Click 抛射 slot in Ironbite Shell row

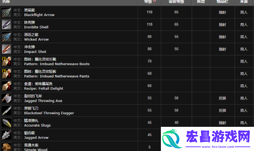click(x=222, y=25)
